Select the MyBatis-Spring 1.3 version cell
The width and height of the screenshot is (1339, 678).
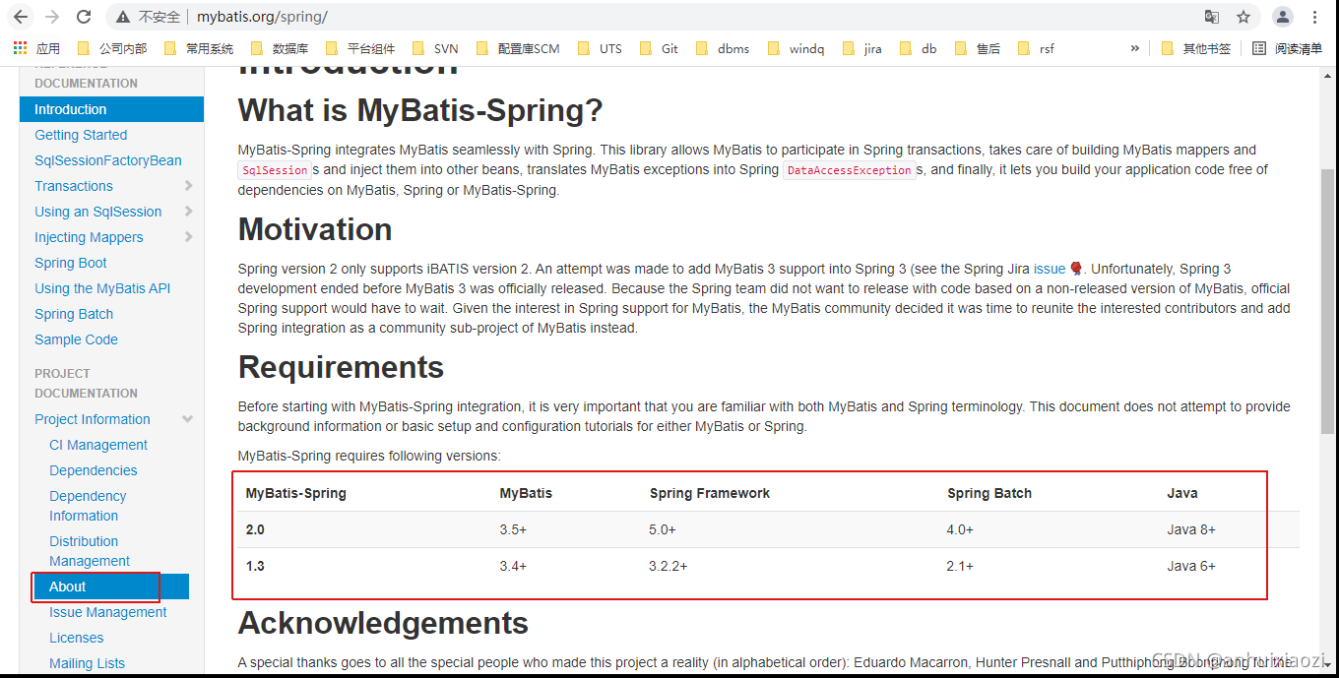255,566
